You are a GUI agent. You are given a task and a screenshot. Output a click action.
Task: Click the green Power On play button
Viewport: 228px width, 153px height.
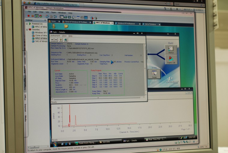[37, 16]
